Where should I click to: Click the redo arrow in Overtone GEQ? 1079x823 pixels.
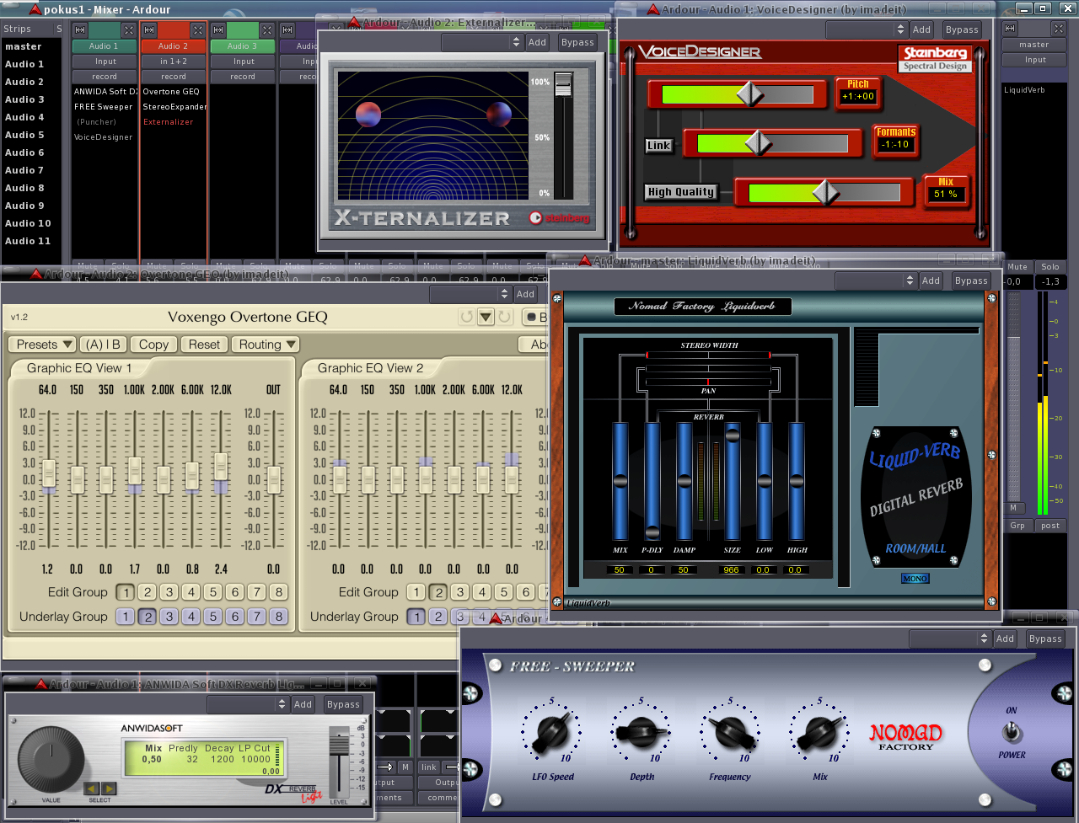[505, 318]
